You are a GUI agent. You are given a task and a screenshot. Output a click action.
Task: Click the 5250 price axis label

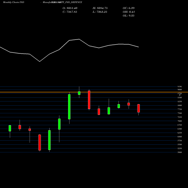point(180,149)
